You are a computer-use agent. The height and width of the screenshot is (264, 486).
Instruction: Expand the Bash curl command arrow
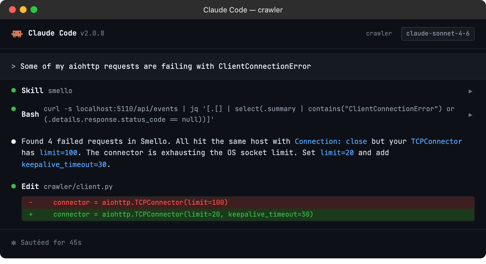tap(470, 115)
